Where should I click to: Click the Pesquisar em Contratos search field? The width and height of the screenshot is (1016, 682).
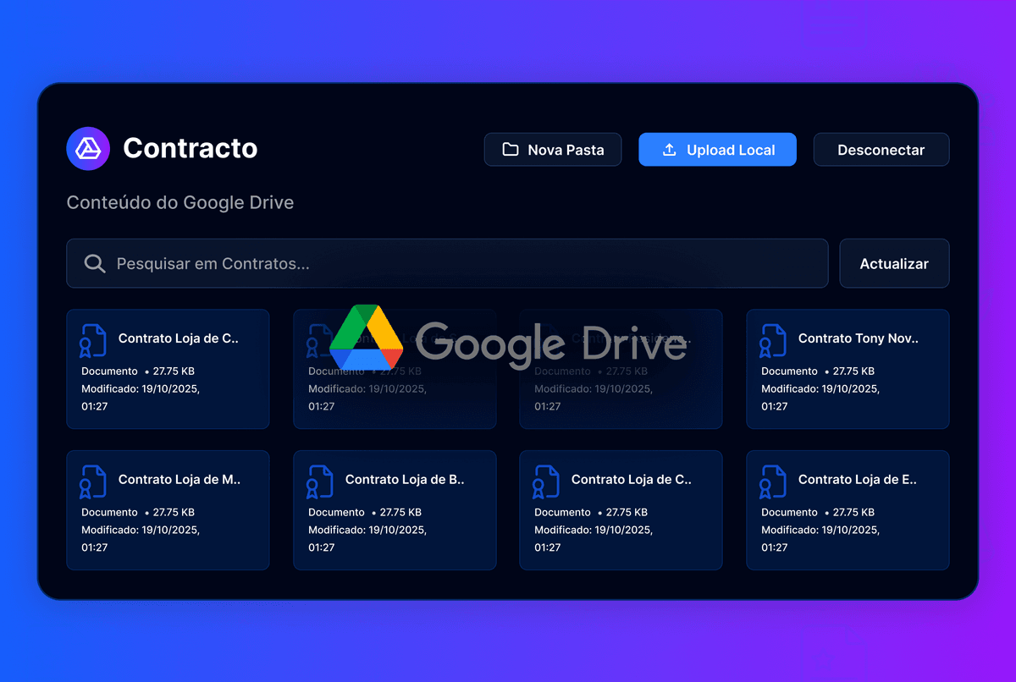click(x=447, y=263)
